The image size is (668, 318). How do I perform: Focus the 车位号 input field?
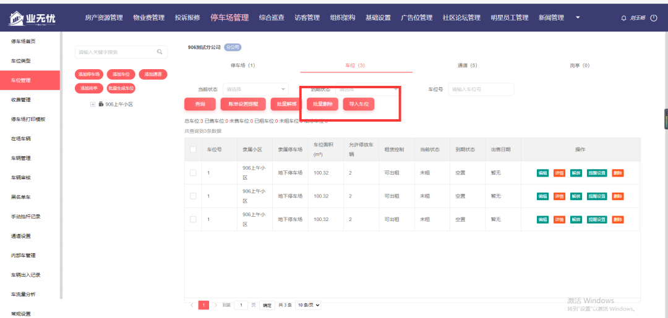coord(481,90)
